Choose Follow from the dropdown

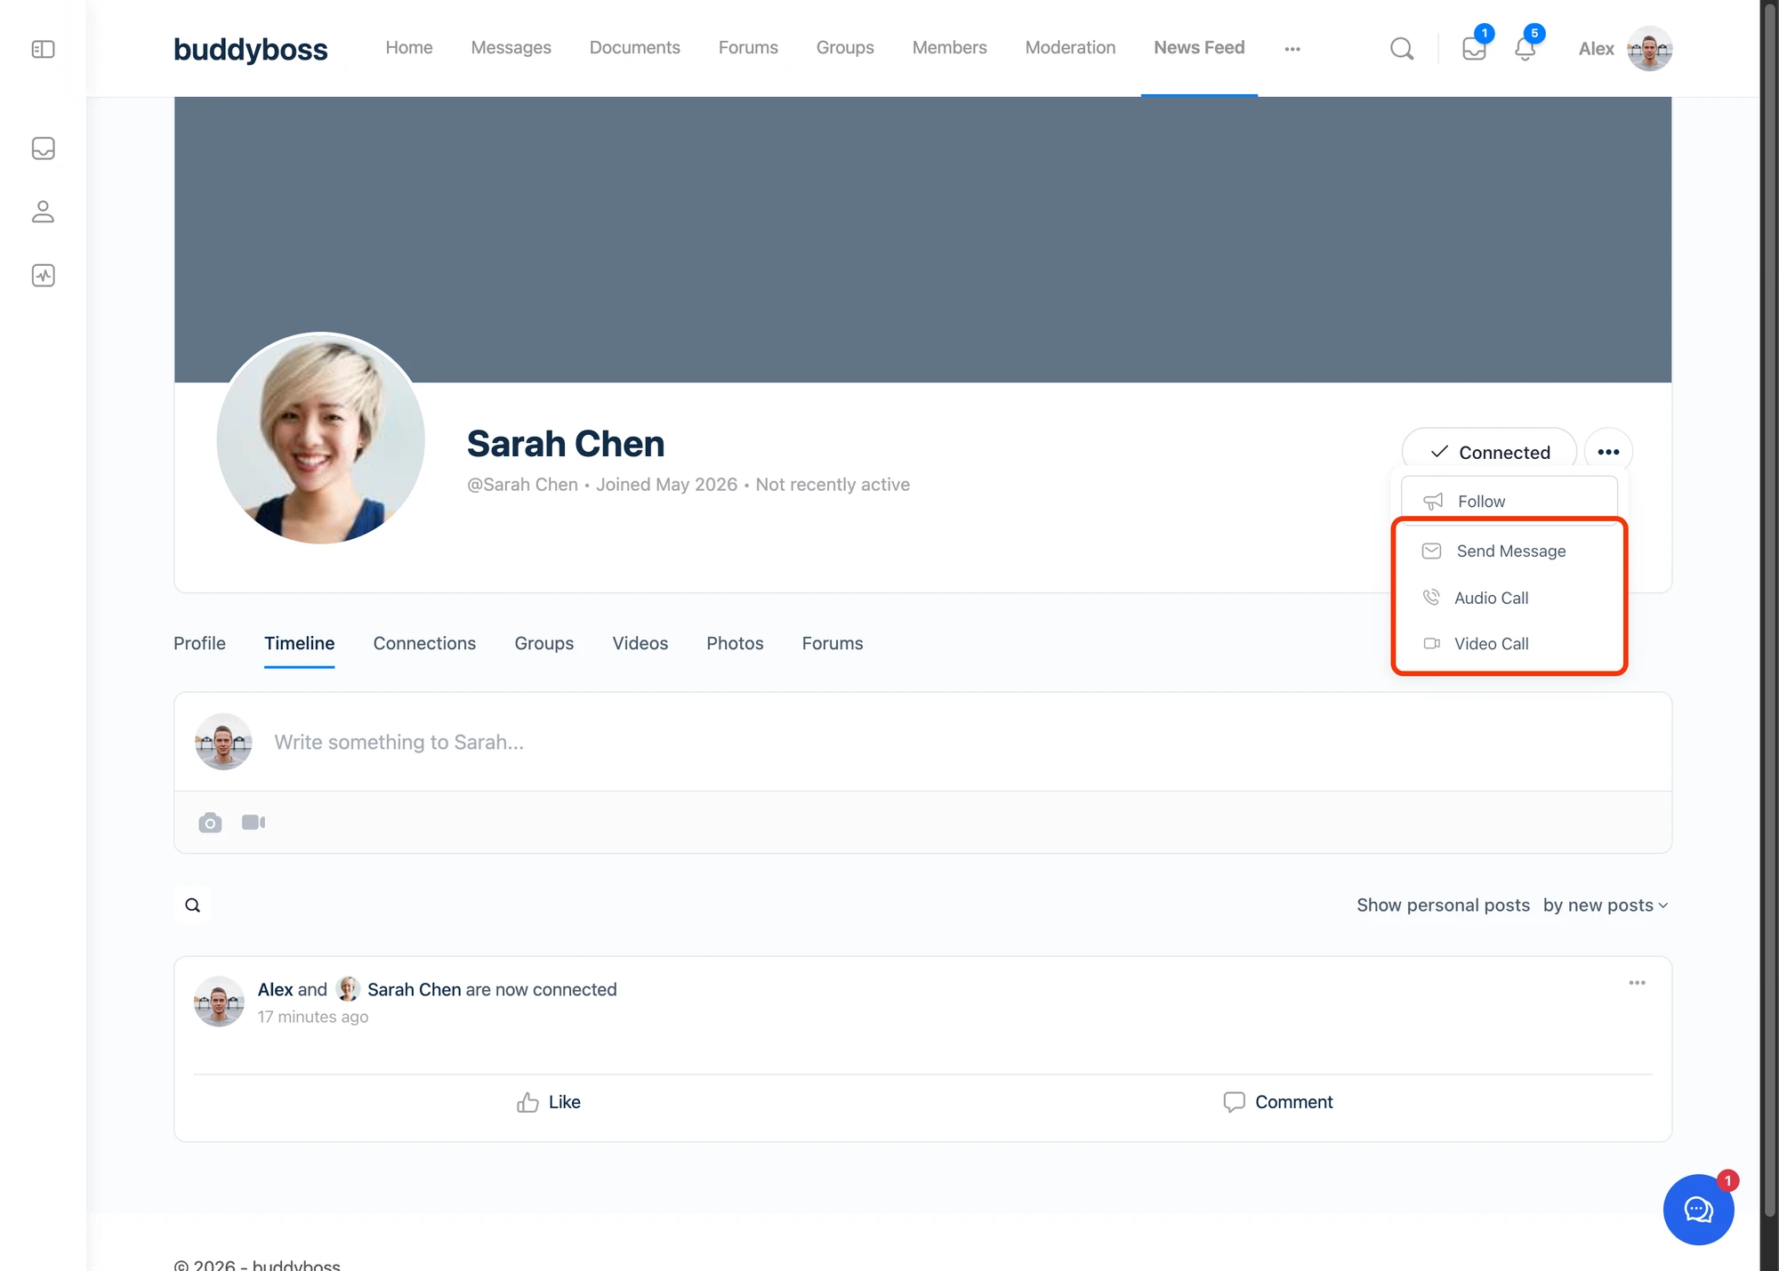pos(1509,502)
